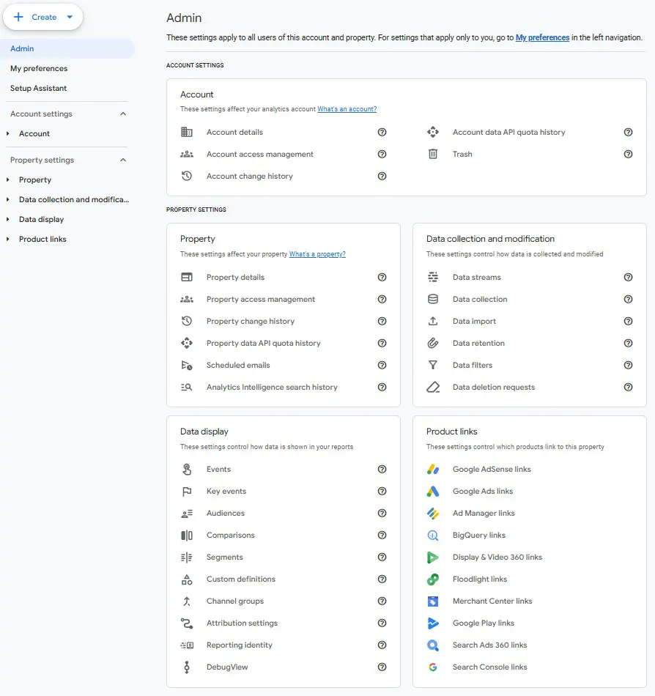Screen dimensions: 655x696
Task: Click the Comparisons icon
Action: coord(187,536)
